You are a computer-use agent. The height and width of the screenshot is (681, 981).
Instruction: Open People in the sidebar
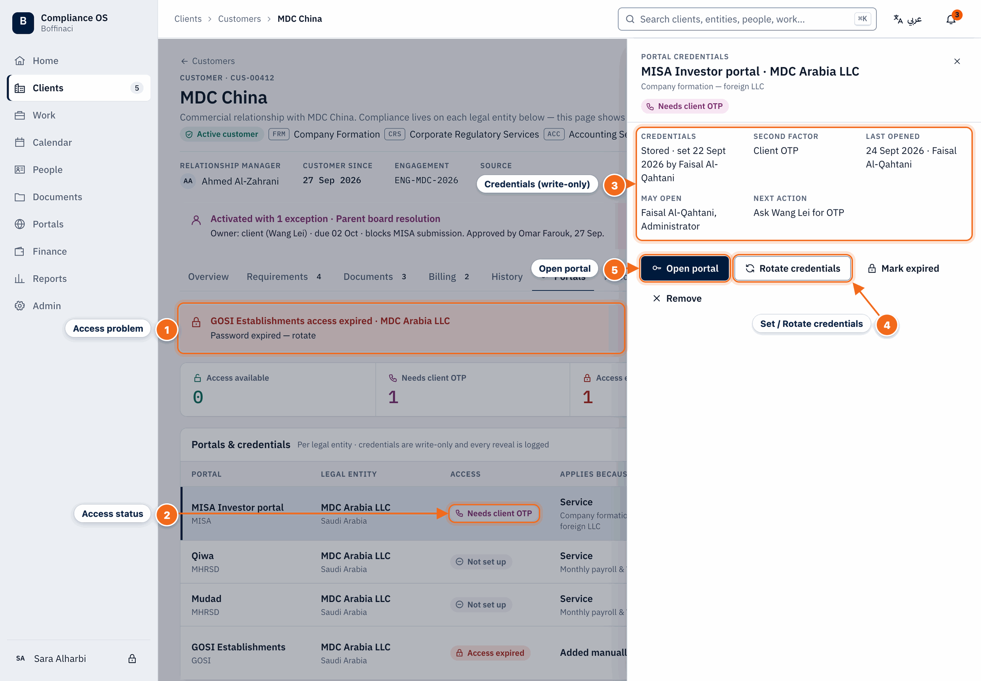(78, 170)
